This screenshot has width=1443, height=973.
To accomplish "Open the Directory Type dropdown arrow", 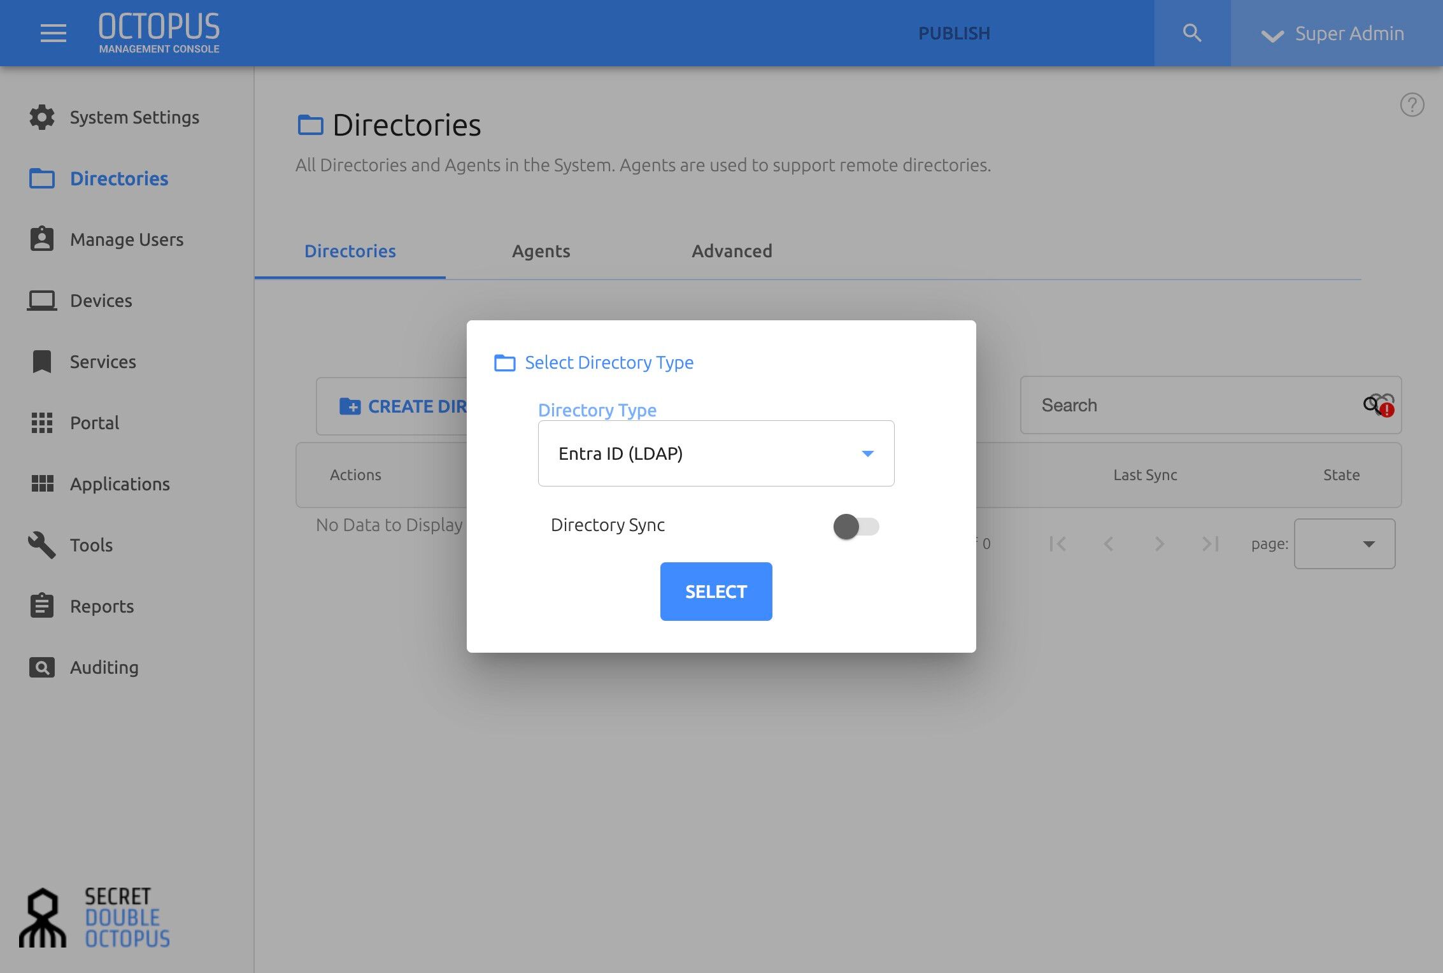I will click(867, 453).
